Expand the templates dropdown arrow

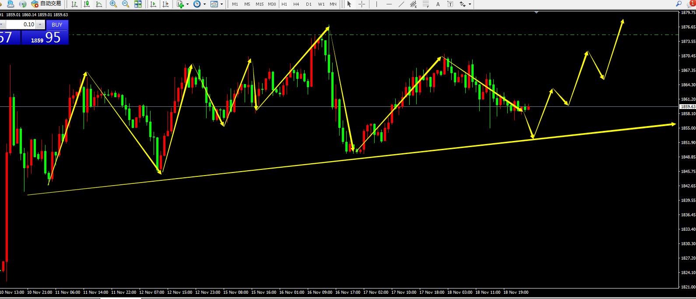(221, 4)
